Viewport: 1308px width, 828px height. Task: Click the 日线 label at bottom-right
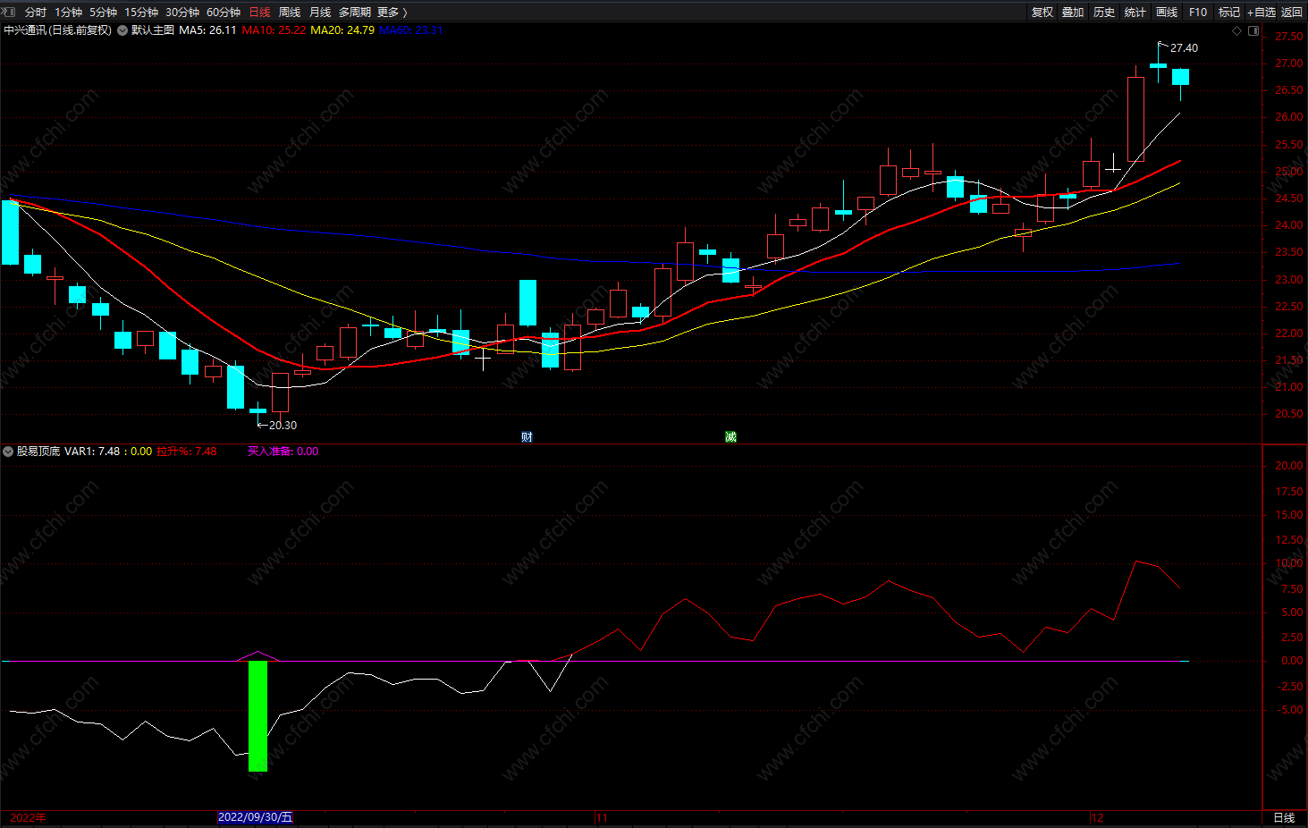[1284, 817]
